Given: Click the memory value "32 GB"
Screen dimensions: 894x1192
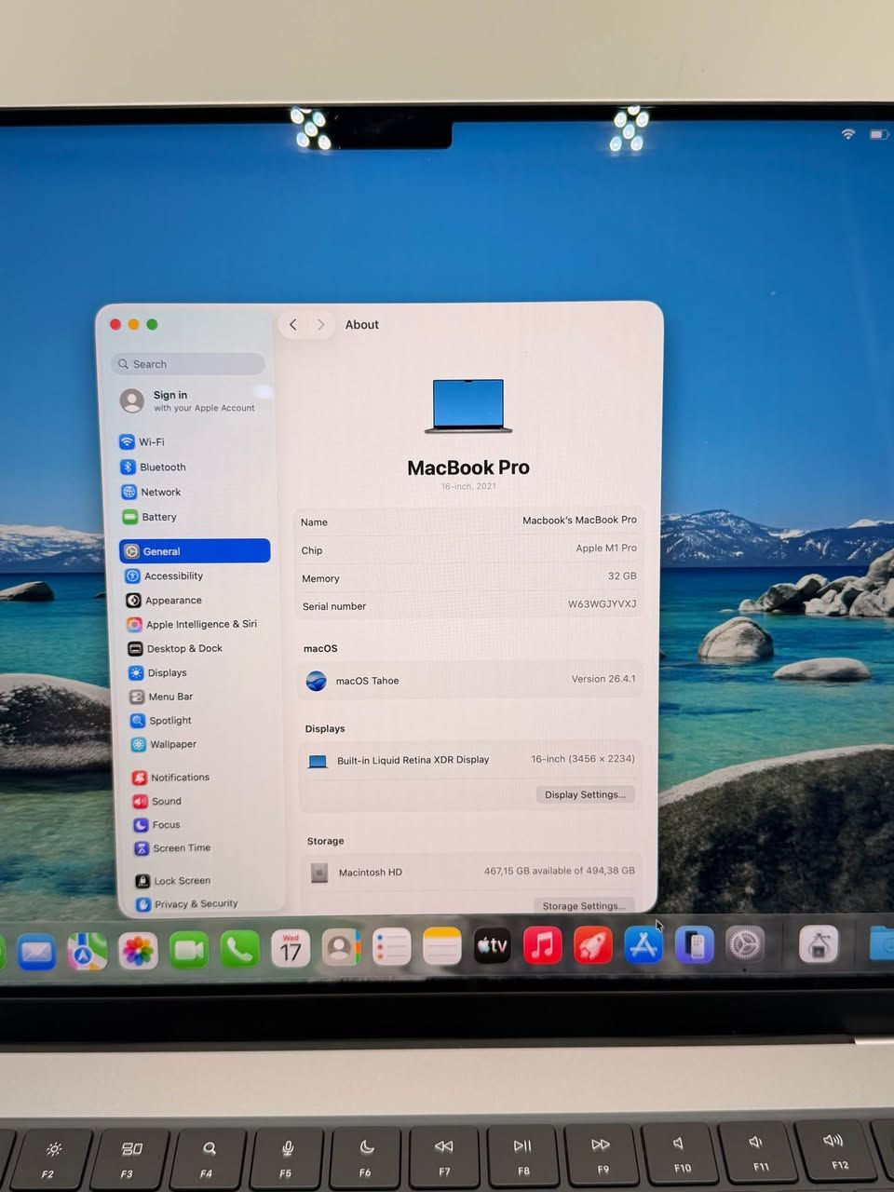Looking at the screenshot, I should pos(622,576).
